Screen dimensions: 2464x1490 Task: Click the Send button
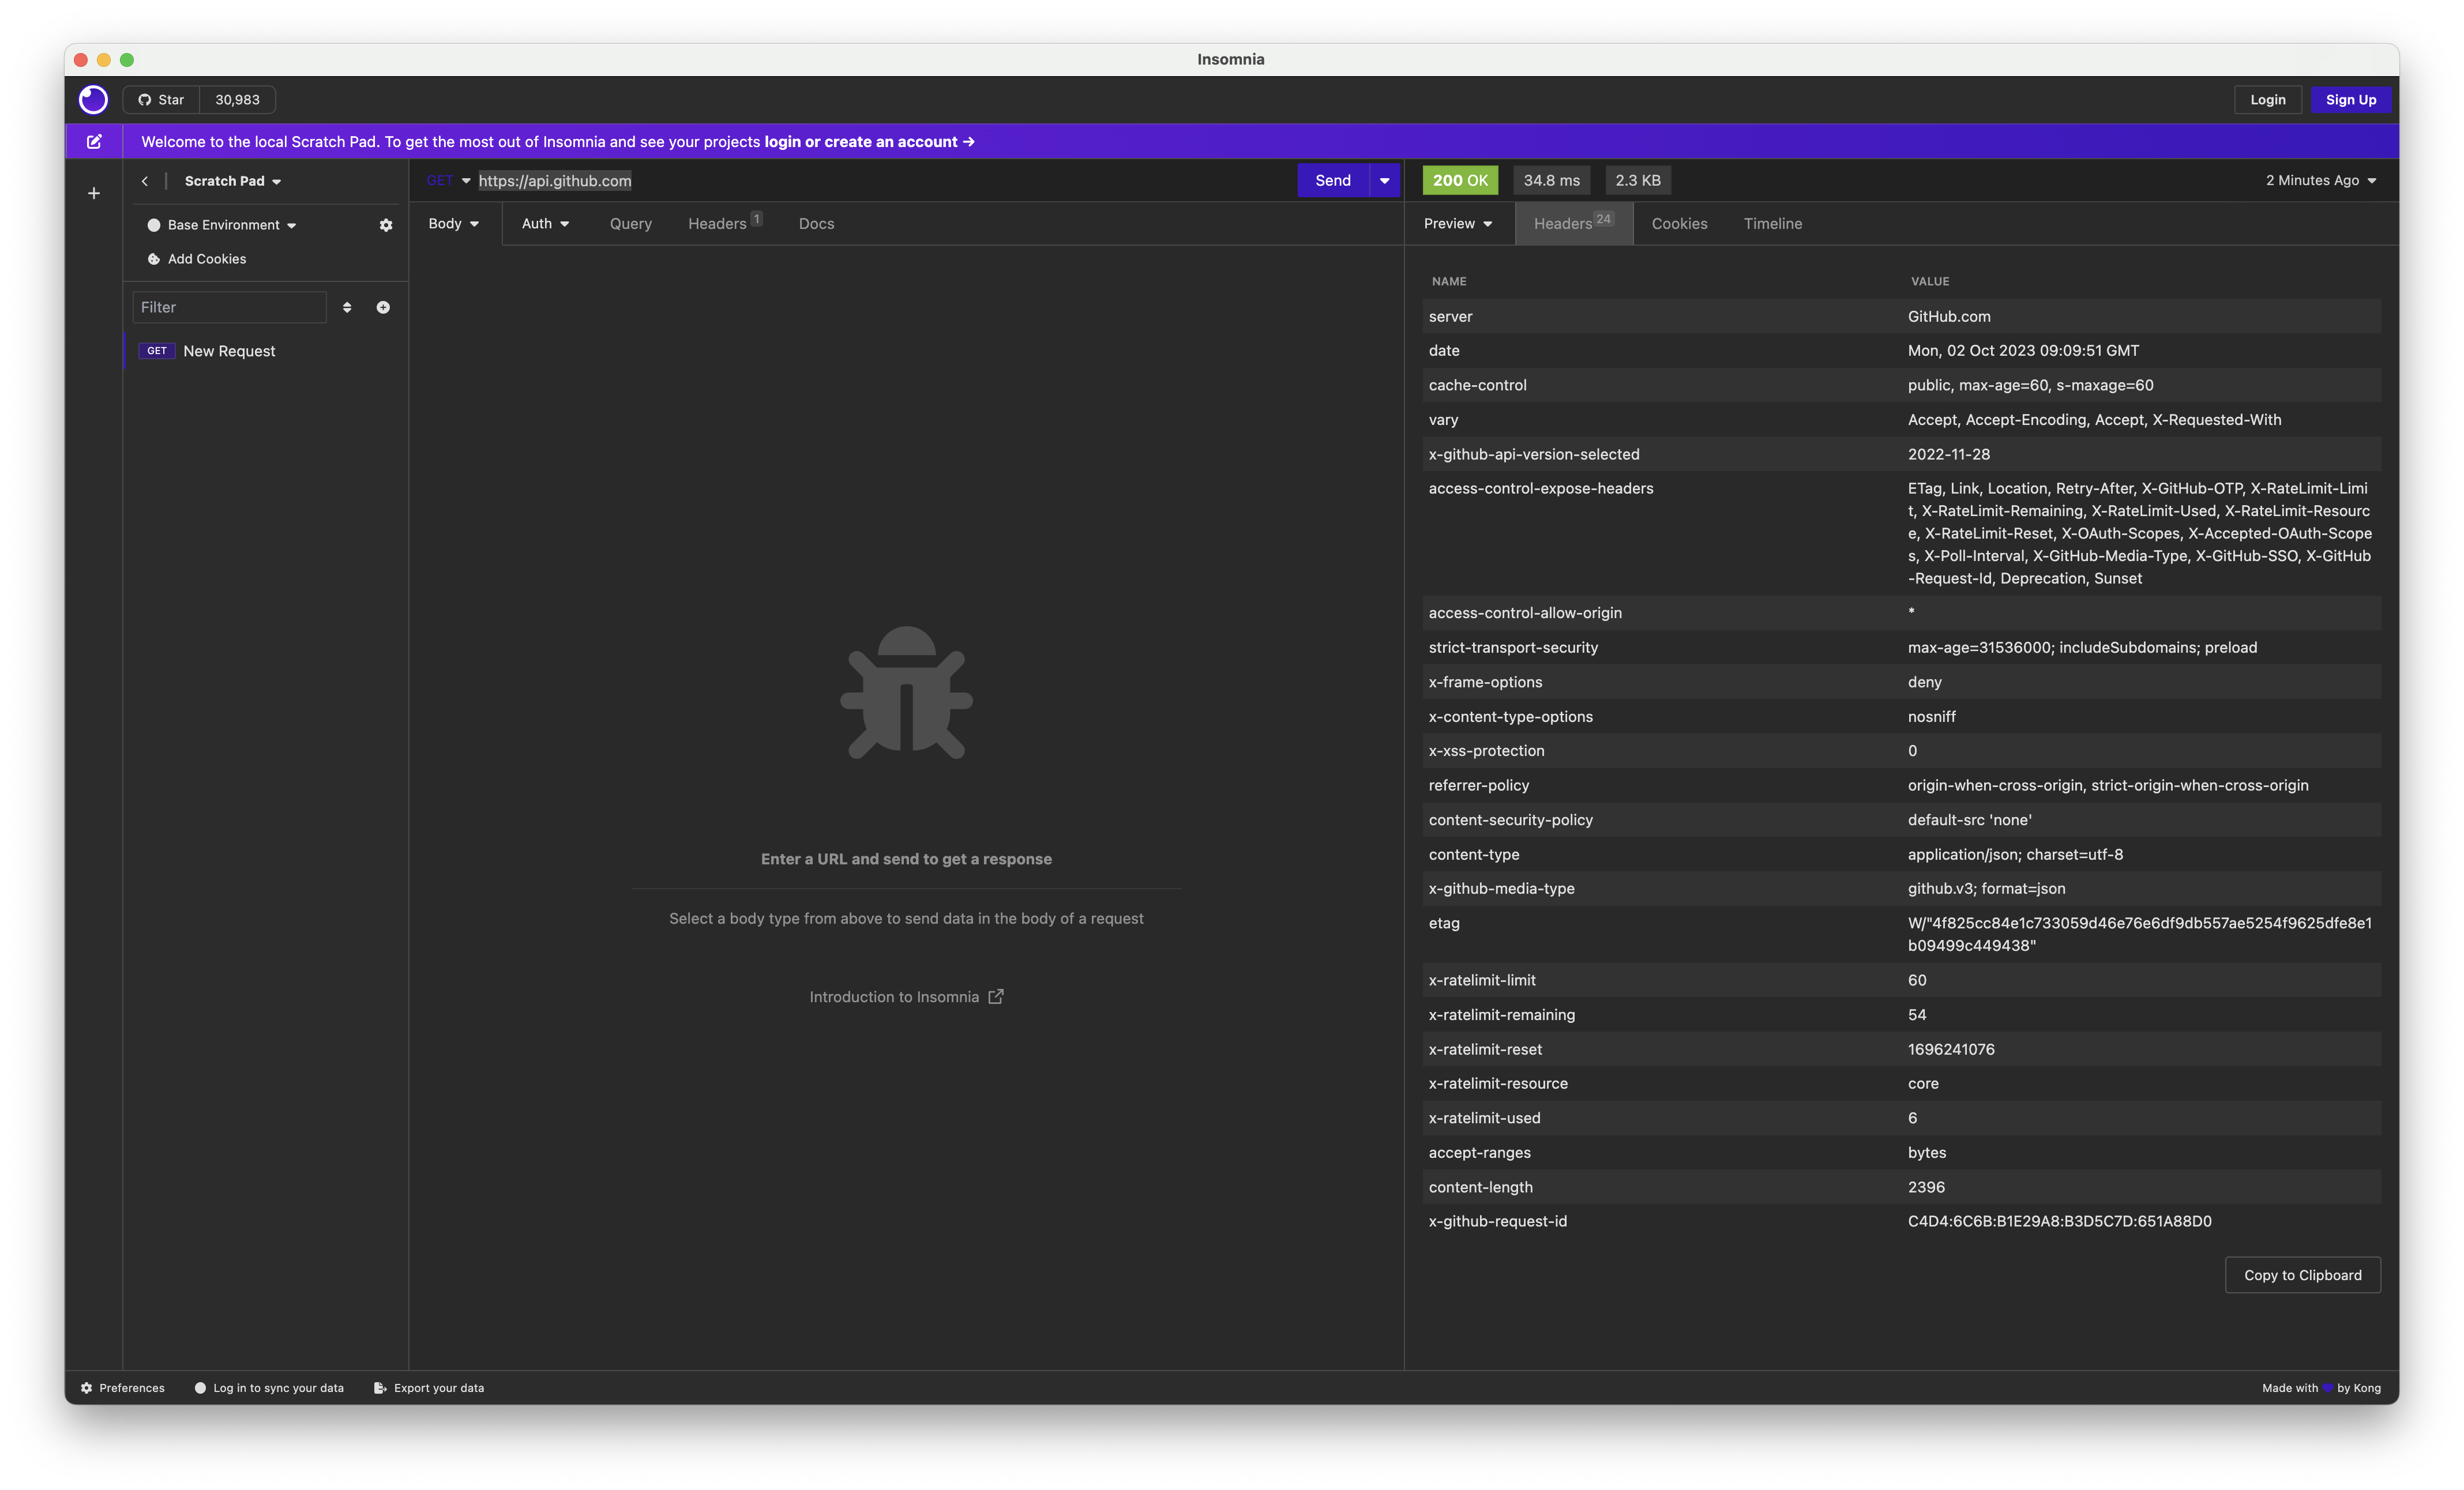pyautogui.click(x=1333, y=181)
